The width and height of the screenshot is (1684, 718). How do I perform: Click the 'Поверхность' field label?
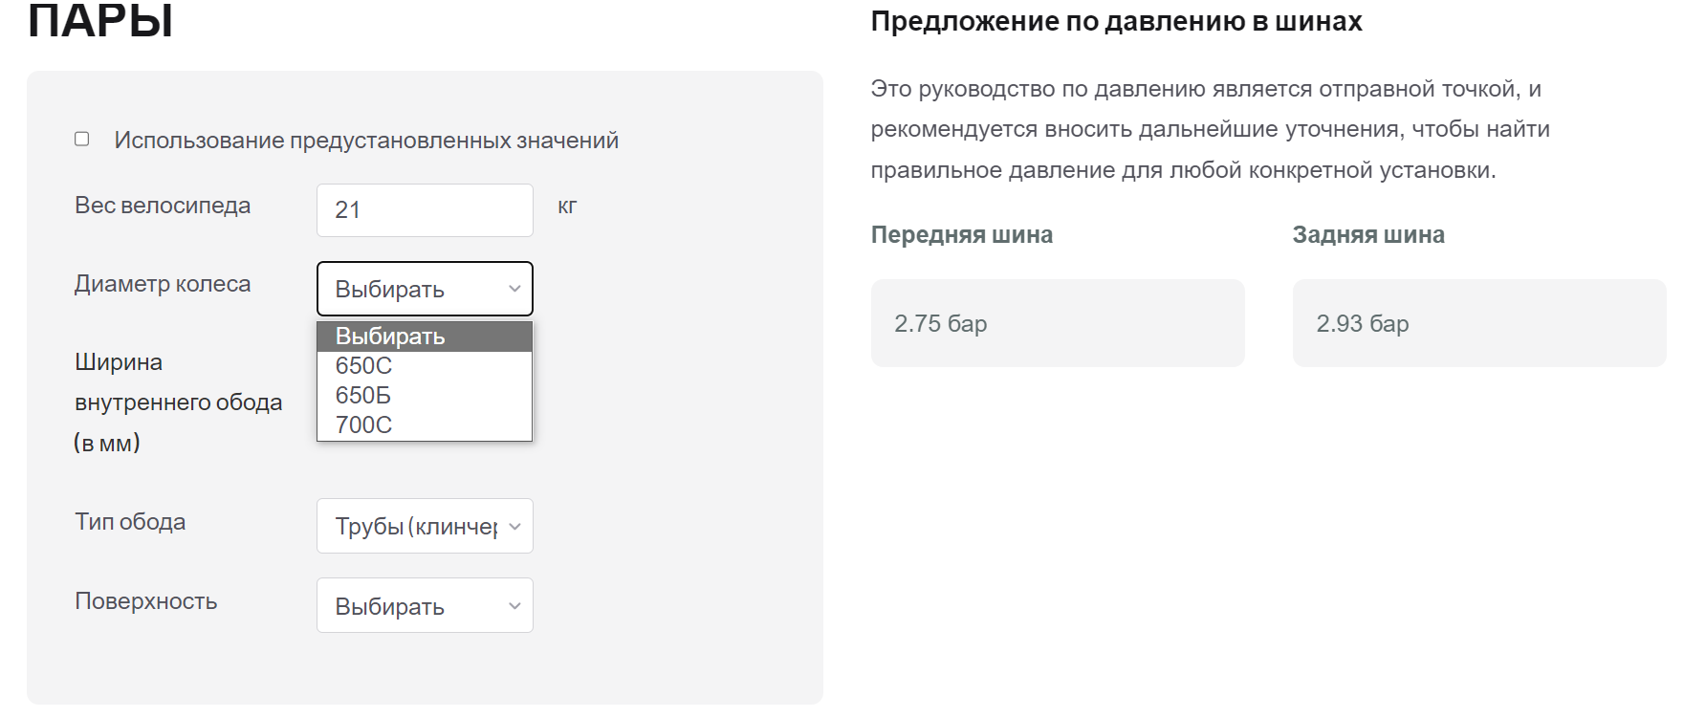[x=146, y=601]
